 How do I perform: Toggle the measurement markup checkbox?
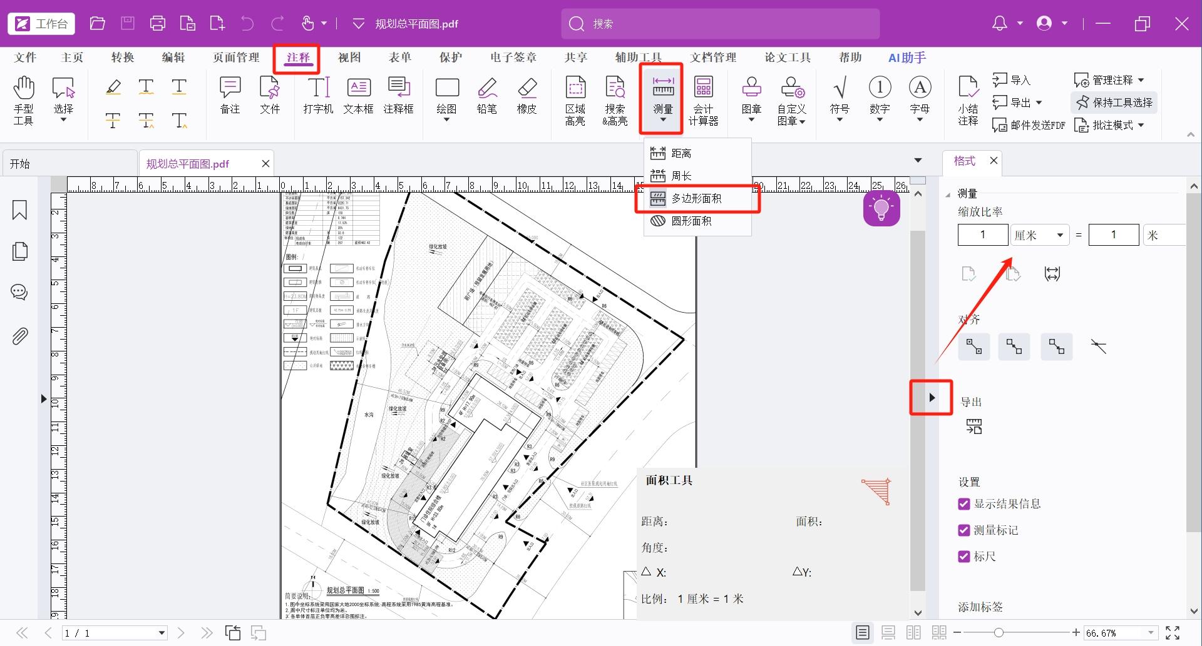coord(964,530)
